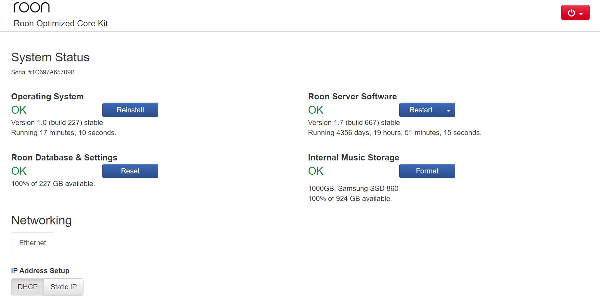
Task: Reinstall the Operating System
Action: (x=130, y=110)
